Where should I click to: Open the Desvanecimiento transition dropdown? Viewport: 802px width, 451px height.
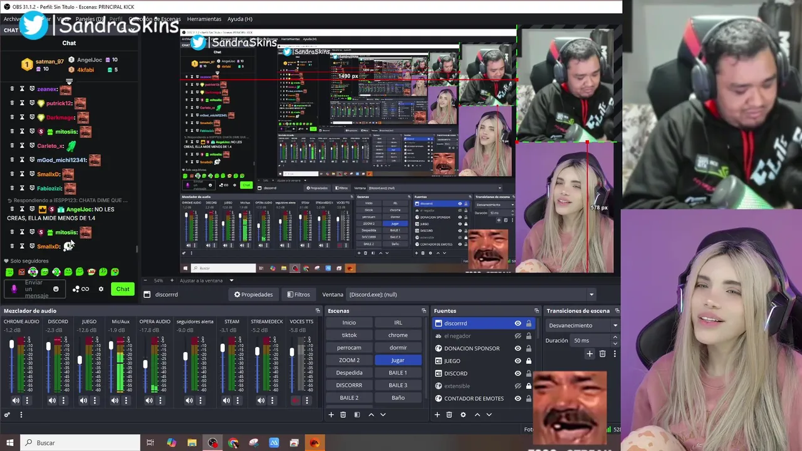coord(582,325)
